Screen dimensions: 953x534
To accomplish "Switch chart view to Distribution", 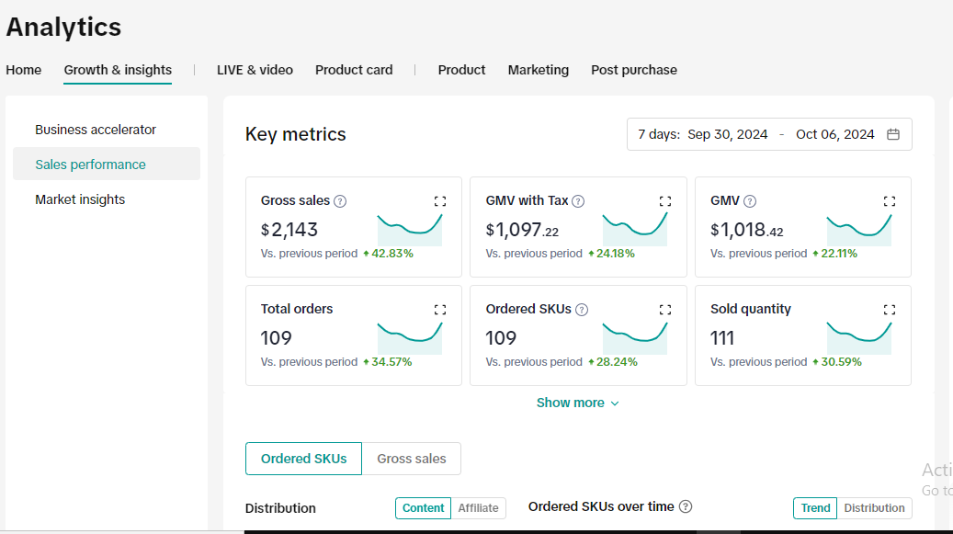I will [874, 508].
